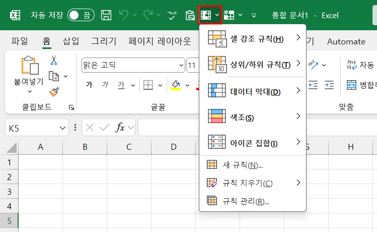Image resolution: width=377 pixels, height=232 pixels.
Task: Click the font size box showing 11
Action: (193, 65)
